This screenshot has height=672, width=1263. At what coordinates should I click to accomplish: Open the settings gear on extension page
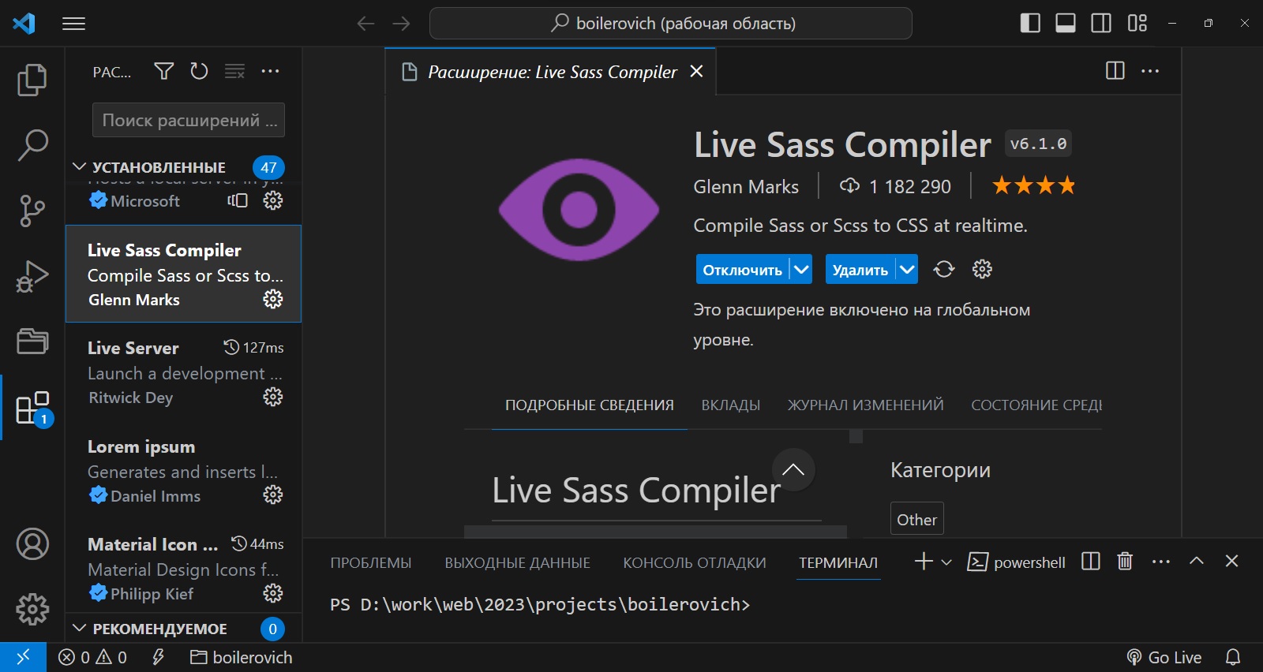[x=982, y=269]
